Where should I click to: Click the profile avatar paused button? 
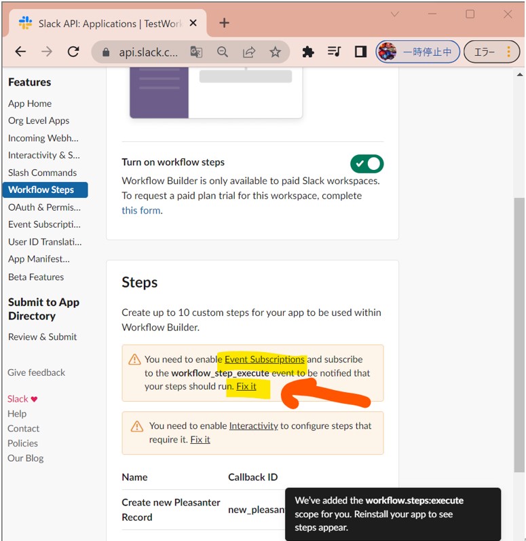click(x=418, y=52)
